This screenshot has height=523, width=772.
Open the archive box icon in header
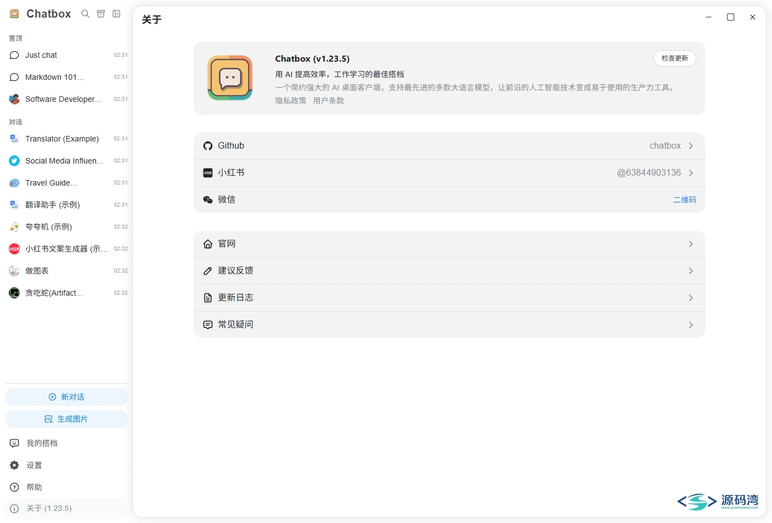pos(101,14)
